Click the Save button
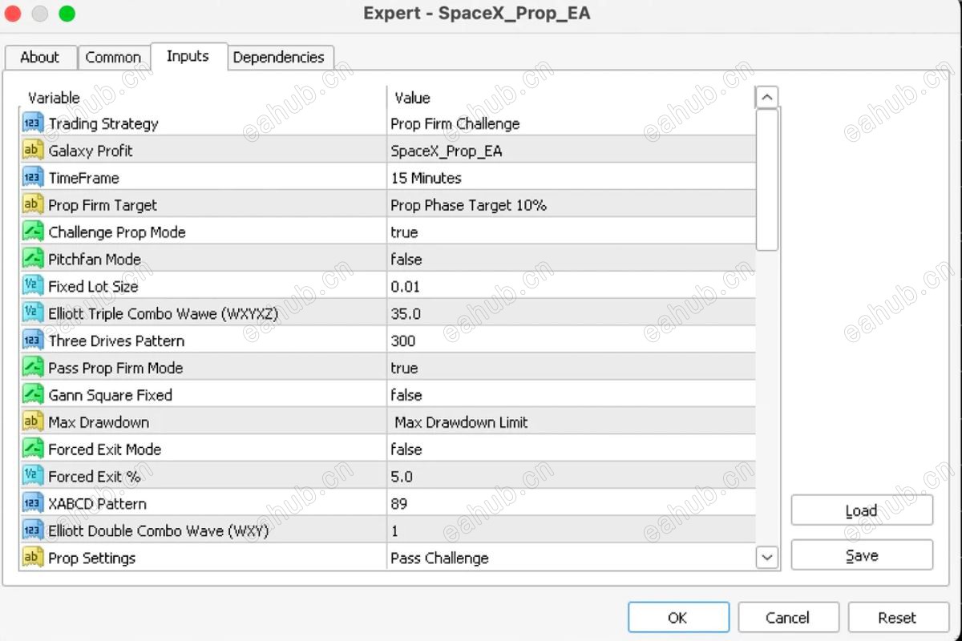This screenshot has height=641, width=962. 862,555
